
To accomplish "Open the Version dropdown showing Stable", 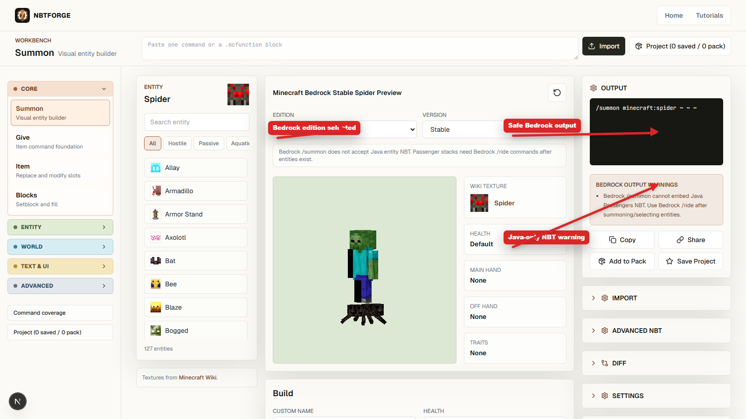I will click(494, 129).
